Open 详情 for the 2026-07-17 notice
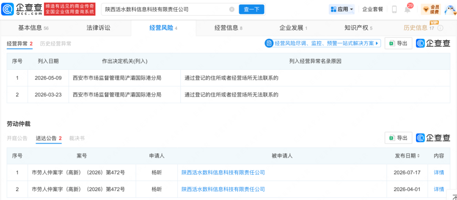 click(x=439, y=173)
